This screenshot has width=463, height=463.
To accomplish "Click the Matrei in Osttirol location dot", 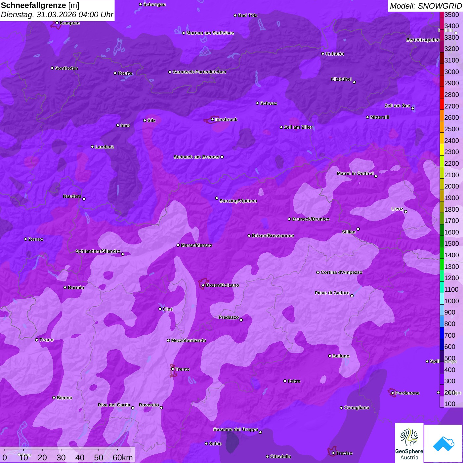I will [x=376, y=176].
